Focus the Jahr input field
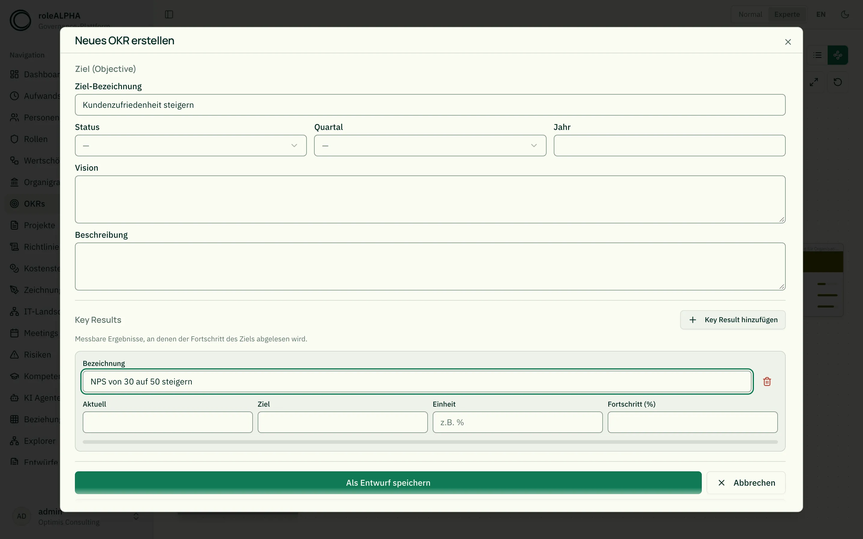This screenshot has height=539, width=863. 669,146
